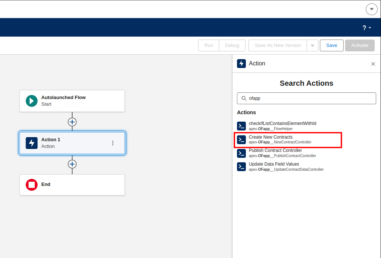381x258 pixels.
Task: Click the Activate button
Action: tap(360, 45)
